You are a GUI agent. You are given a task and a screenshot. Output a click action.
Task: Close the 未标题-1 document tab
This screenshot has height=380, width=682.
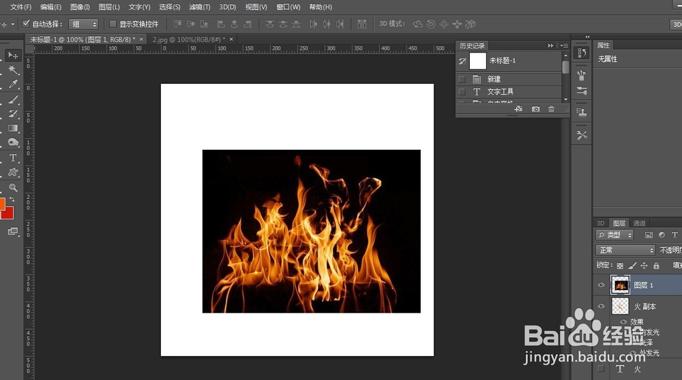click(141, 39)
